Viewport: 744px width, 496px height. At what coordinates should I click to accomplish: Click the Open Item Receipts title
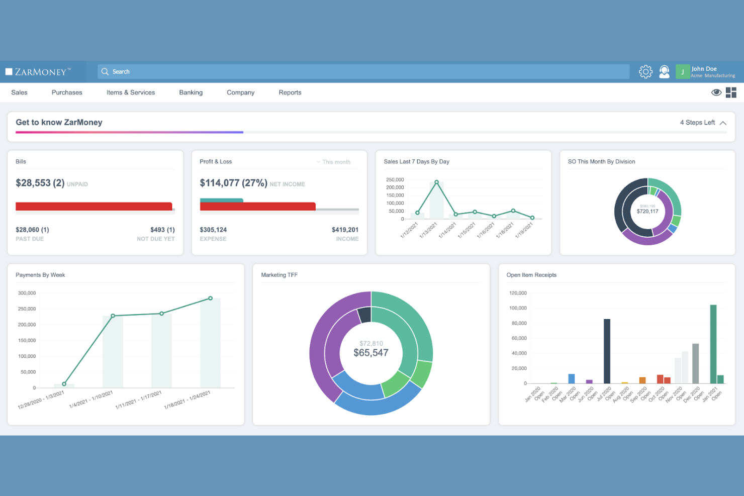coord(531,275)
